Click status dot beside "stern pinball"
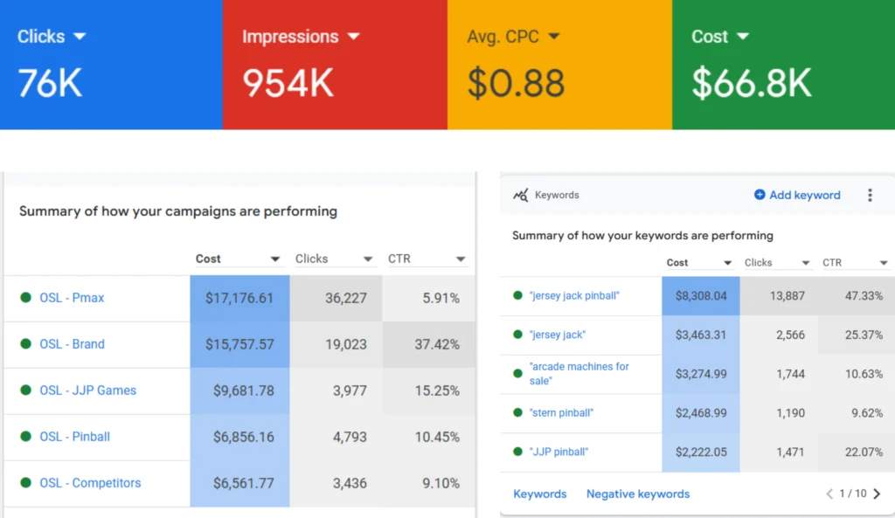This screenshot has height=518, width=895. click(518, 413)
